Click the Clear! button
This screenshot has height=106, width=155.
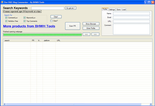56,17
